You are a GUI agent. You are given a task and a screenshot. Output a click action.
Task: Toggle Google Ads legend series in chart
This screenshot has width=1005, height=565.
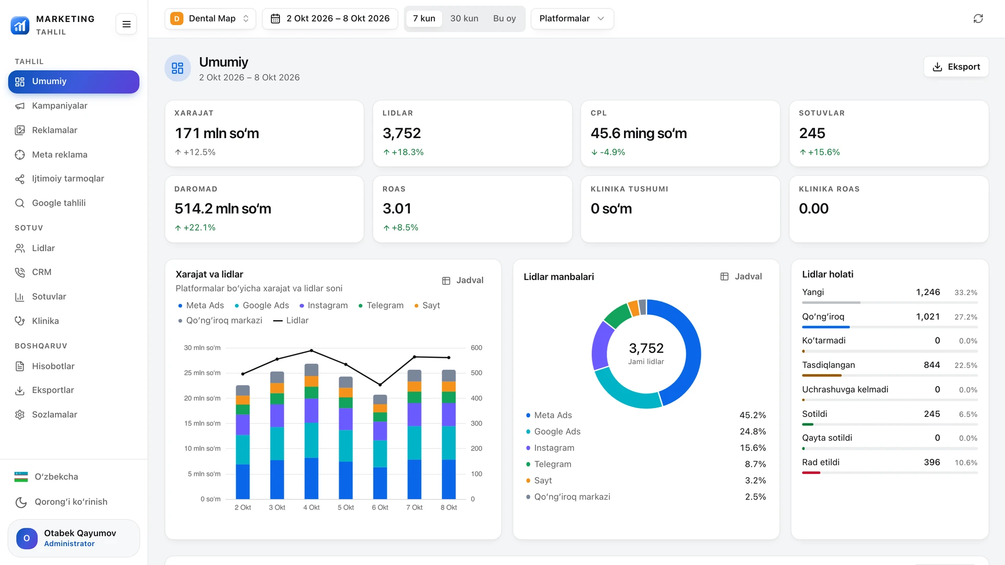pos(262,306)
